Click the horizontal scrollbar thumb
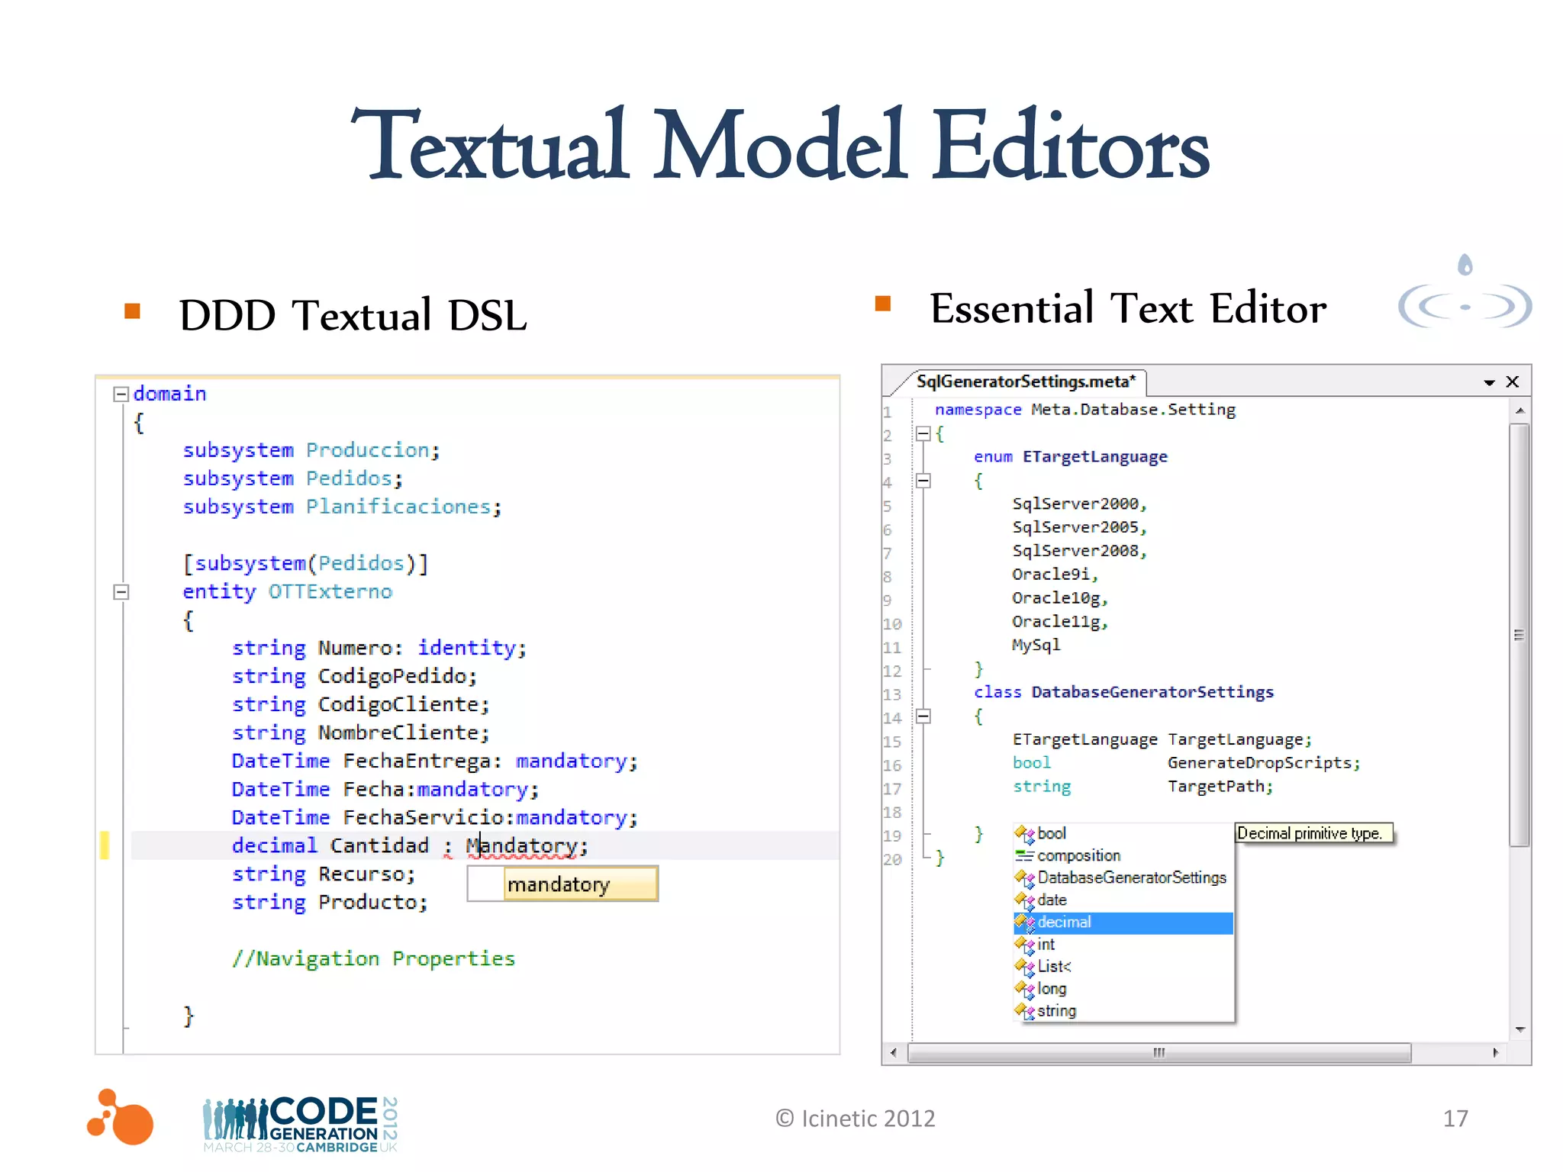Viewport: 1563px width, 1172px height. (x=1159, y=1053)
